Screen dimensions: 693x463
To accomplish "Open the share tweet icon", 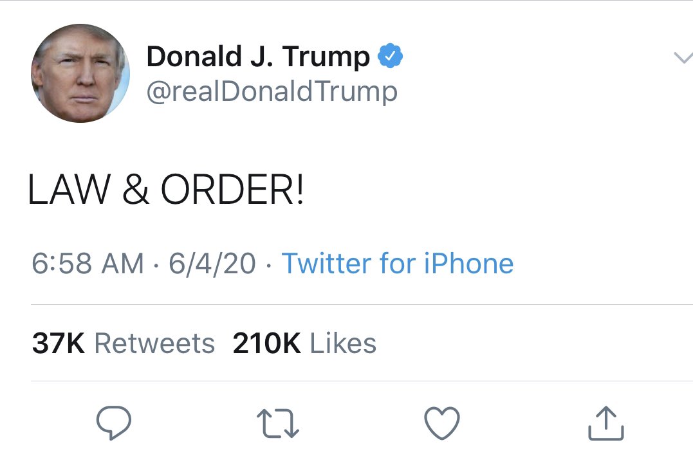I will click(606, 423).
